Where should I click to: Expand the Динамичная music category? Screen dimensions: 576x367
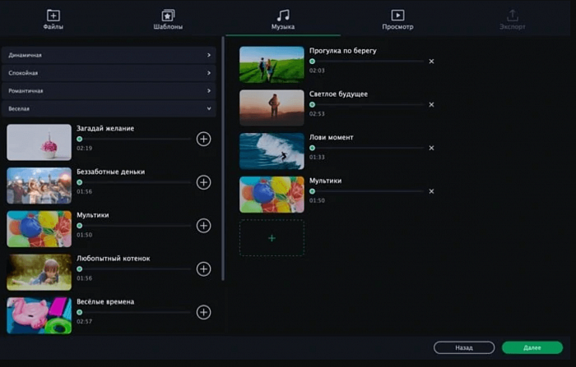point(109,55)
